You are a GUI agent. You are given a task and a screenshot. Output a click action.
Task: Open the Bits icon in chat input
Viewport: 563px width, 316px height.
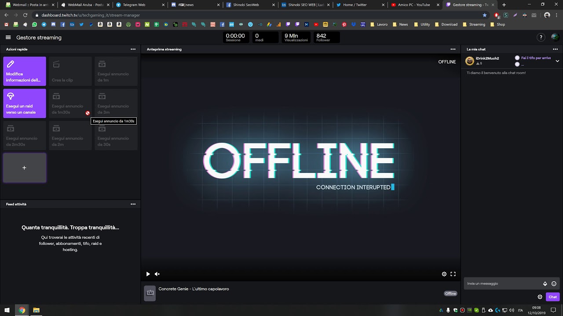545,284
